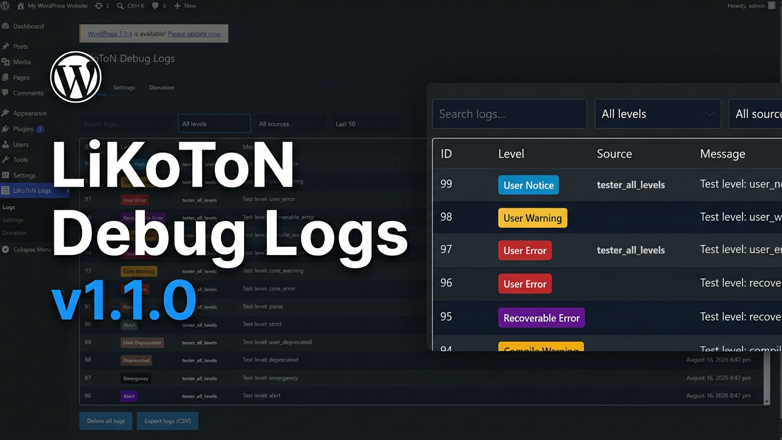
Task: Click the Alert badge in row 86
Action: (x=129, y=396)
